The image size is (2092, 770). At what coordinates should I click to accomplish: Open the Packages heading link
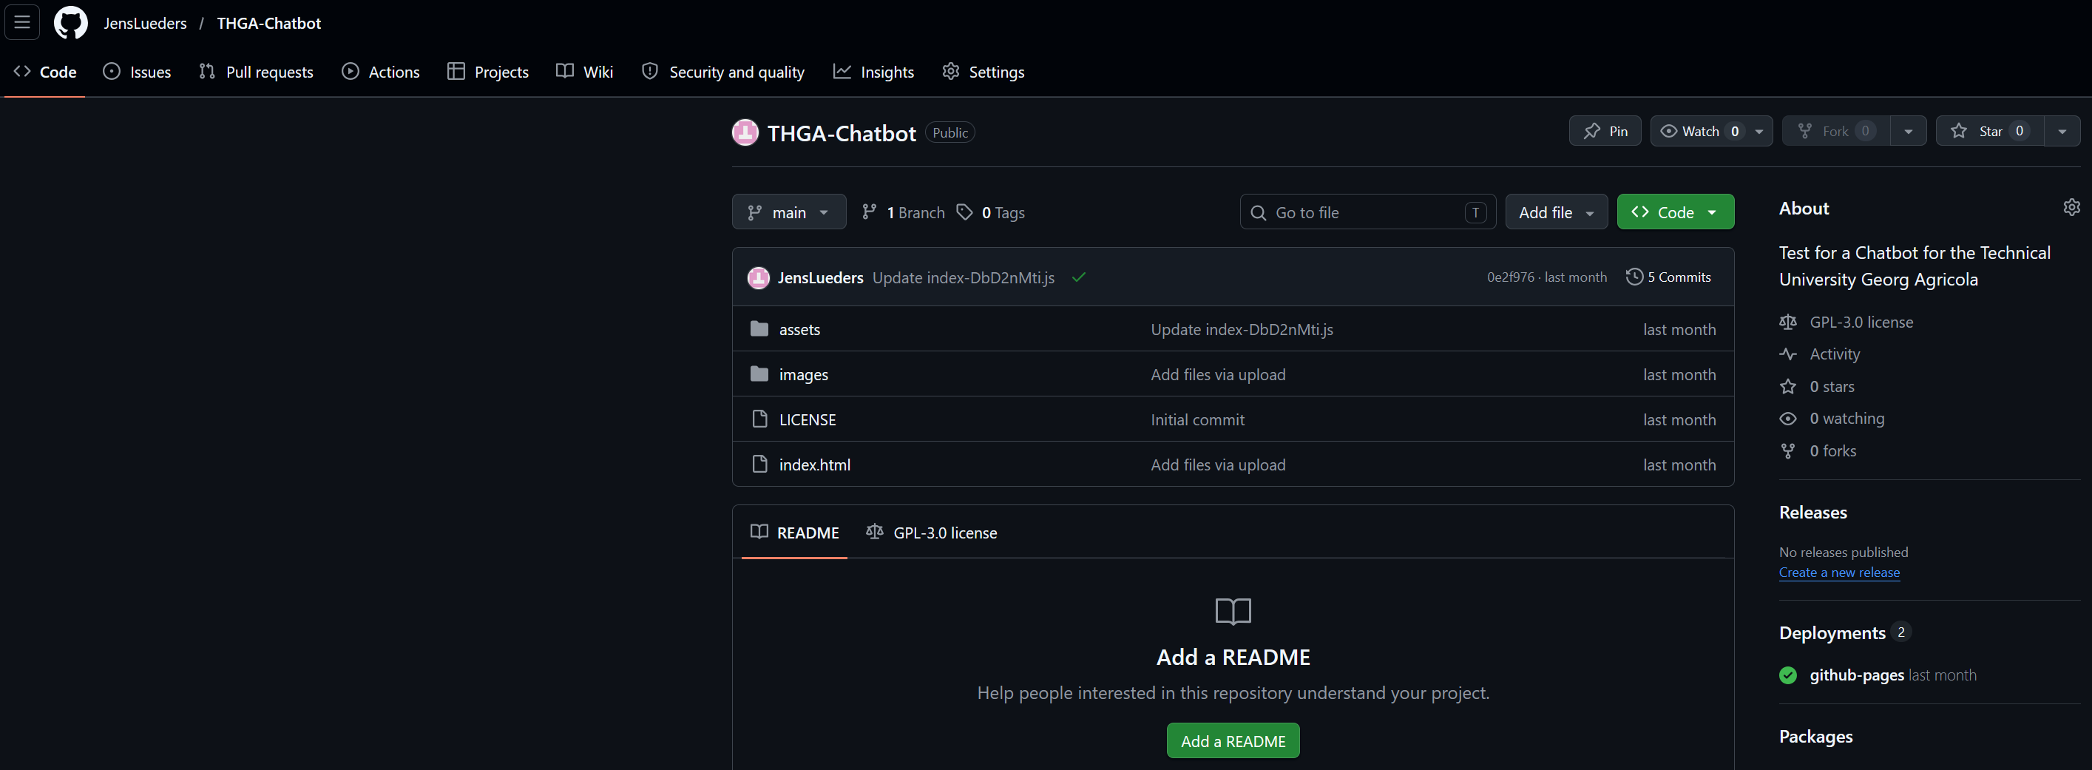click(x=1815, y=737)
